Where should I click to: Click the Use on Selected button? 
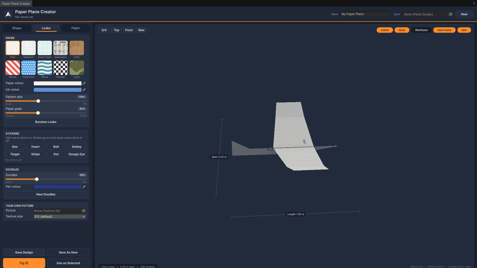click(x=68, y=263)
